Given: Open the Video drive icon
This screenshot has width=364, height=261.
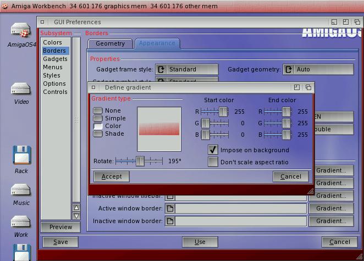Looking at the screenshot, I should (21, 88).
